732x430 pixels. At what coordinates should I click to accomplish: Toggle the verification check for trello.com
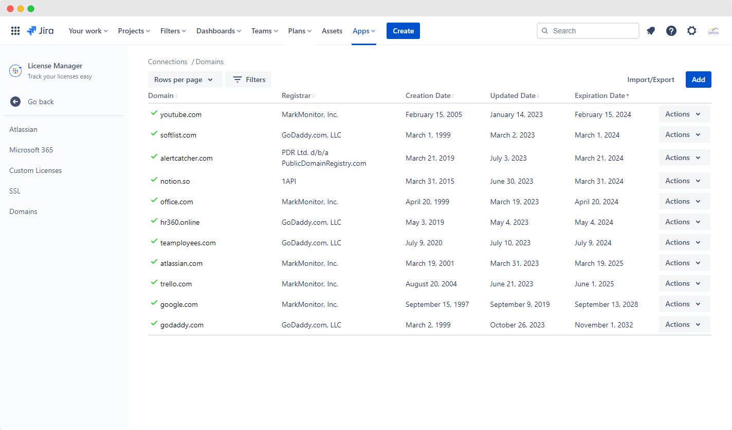point(154,283)
